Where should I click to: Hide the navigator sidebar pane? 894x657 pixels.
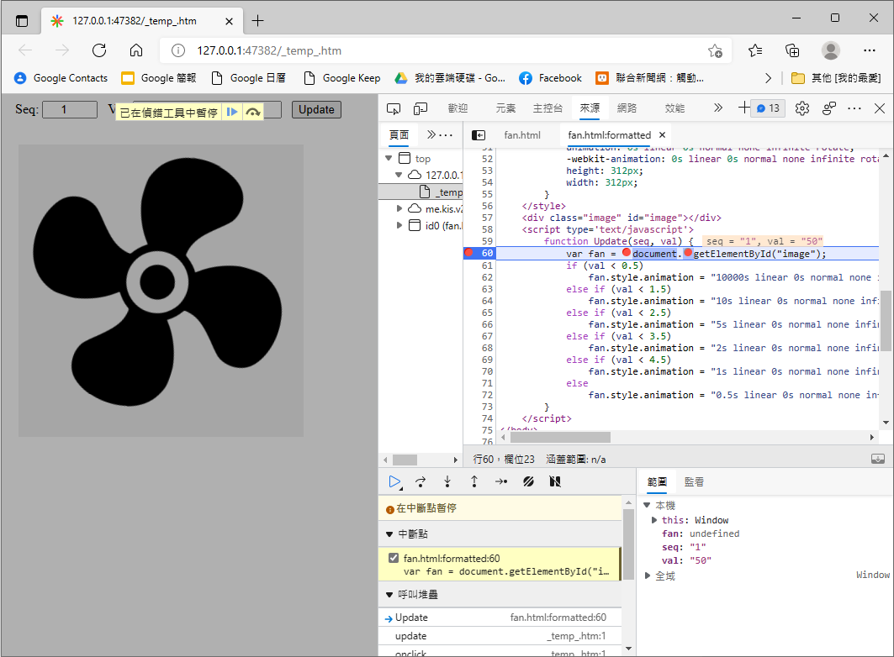[479, 134]
